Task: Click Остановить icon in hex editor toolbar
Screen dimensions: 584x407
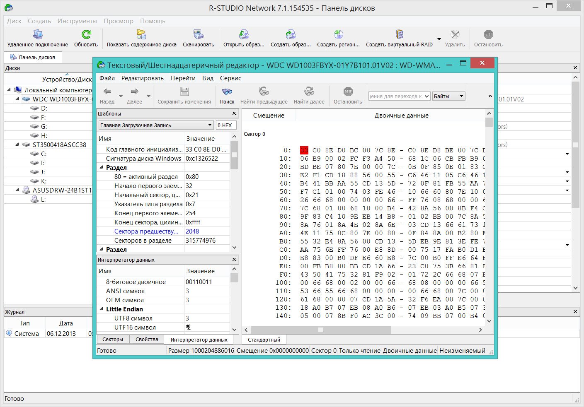Action: pos(348,92)
